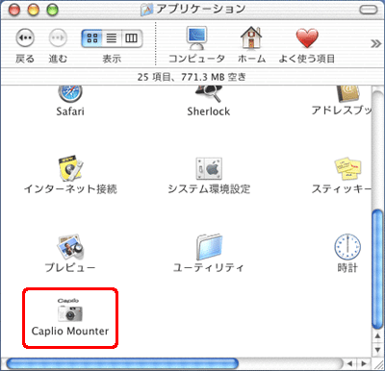This screenshot has height=371, width=385.
Task: Open システム環境設定 icon
Action: tap(209, 169)
